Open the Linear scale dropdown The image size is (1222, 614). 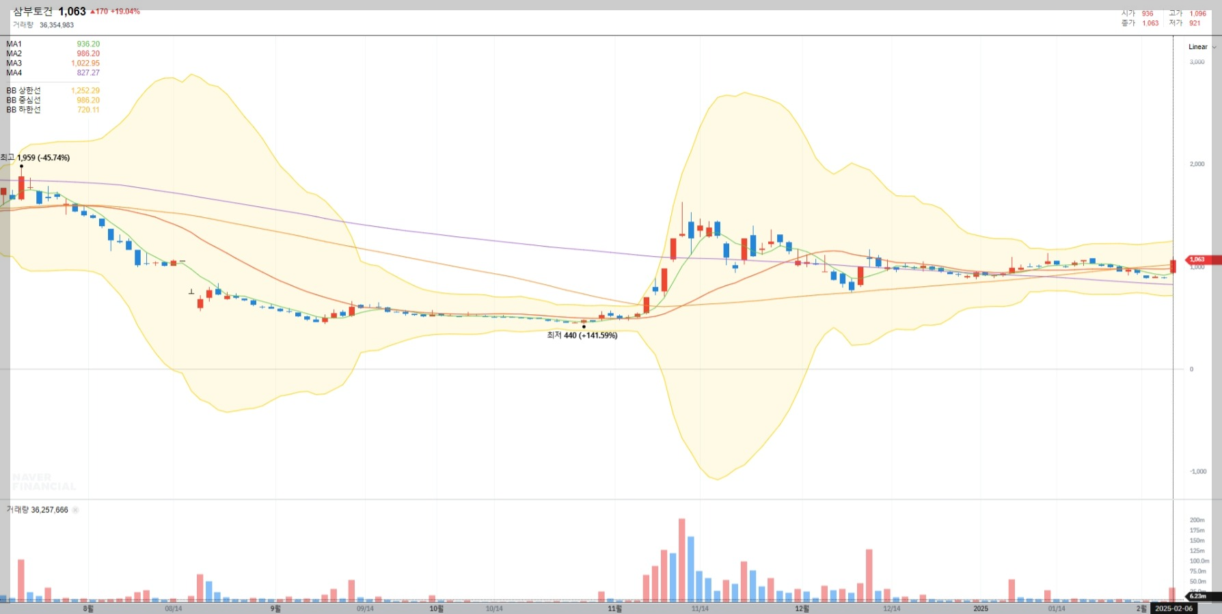pos(1202,47)
